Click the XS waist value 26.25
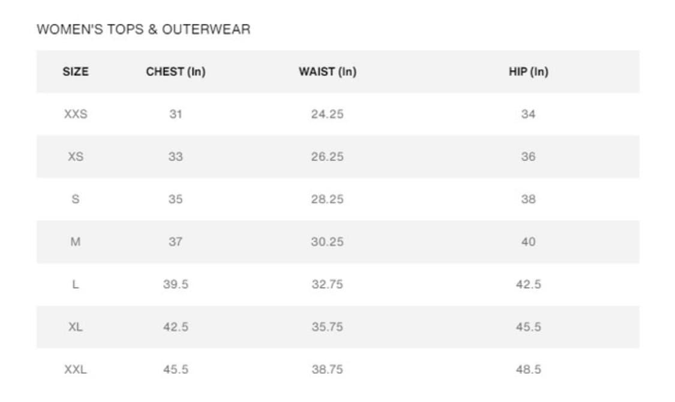675x402 pixels. tap(327, 157)
